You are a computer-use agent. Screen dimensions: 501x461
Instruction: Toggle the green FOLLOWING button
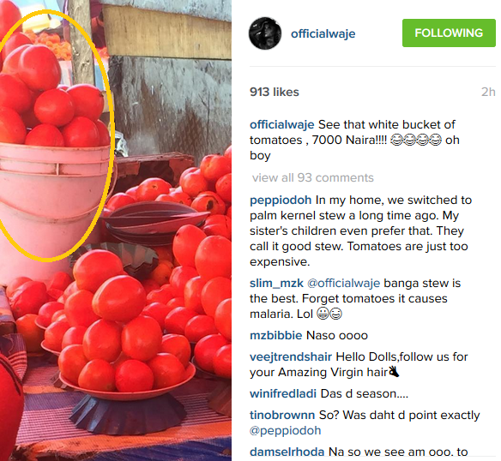[x=449, y=33]
